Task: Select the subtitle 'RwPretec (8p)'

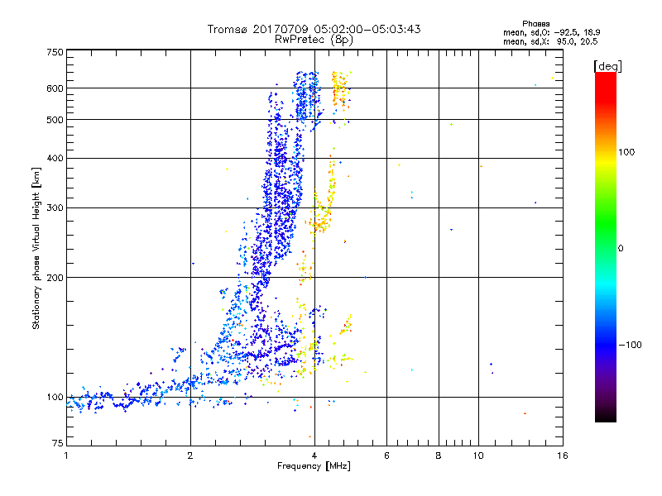Action: point(314,40)
